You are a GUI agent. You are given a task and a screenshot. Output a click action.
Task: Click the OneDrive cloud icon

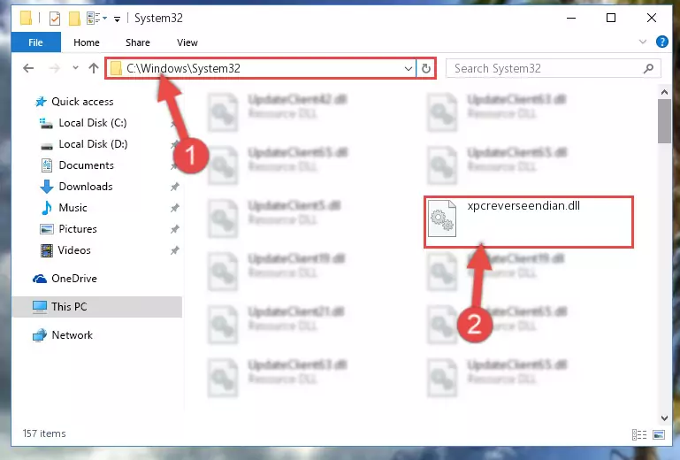[40, 279]
